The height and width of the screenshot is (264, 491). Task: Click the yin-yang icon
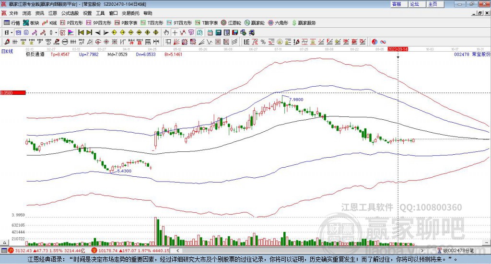pos(374,42)
